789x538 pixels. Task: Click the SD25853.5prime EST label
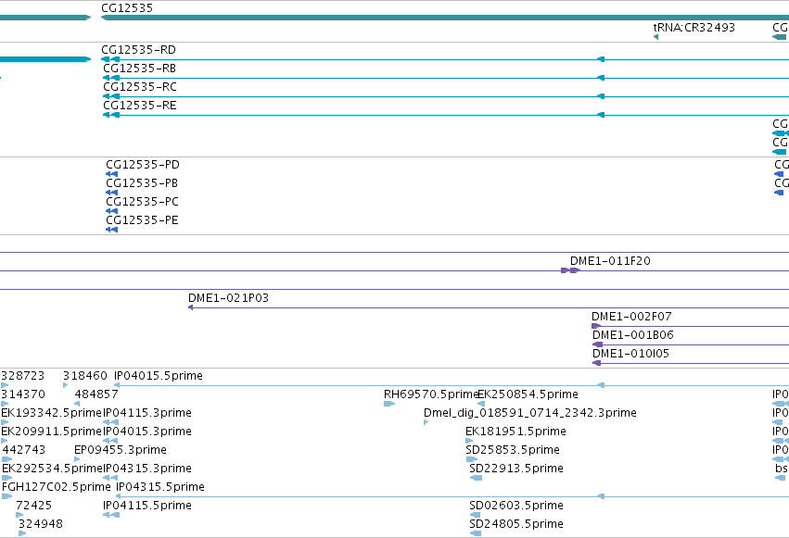[x=513, y=450]
